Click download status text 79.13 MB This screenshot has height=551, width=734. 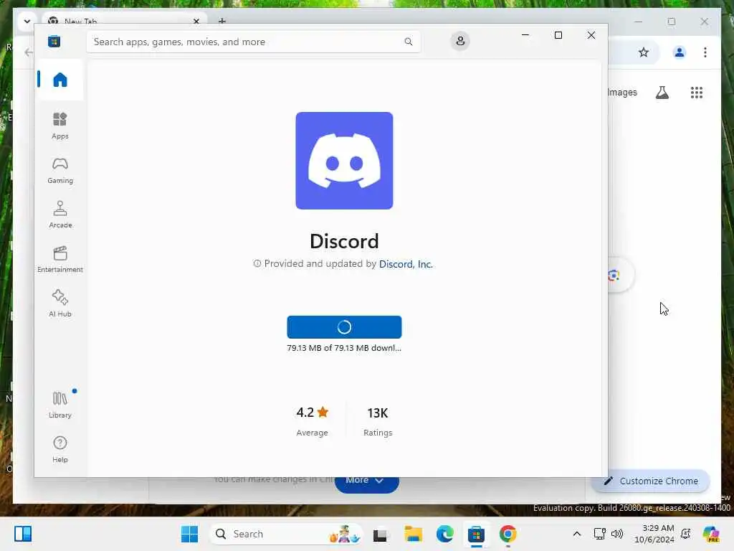click(x=344, y=348)
